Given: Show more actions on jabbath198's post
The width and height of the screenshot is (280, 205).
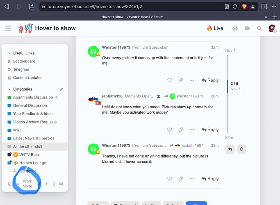Looking at the screenshot, I should pos(191,130).
